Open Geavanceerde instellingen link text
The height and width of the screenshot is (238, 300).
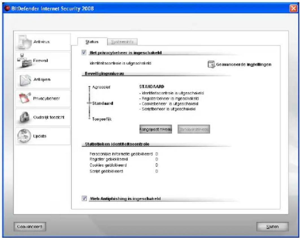click(244, 64)
